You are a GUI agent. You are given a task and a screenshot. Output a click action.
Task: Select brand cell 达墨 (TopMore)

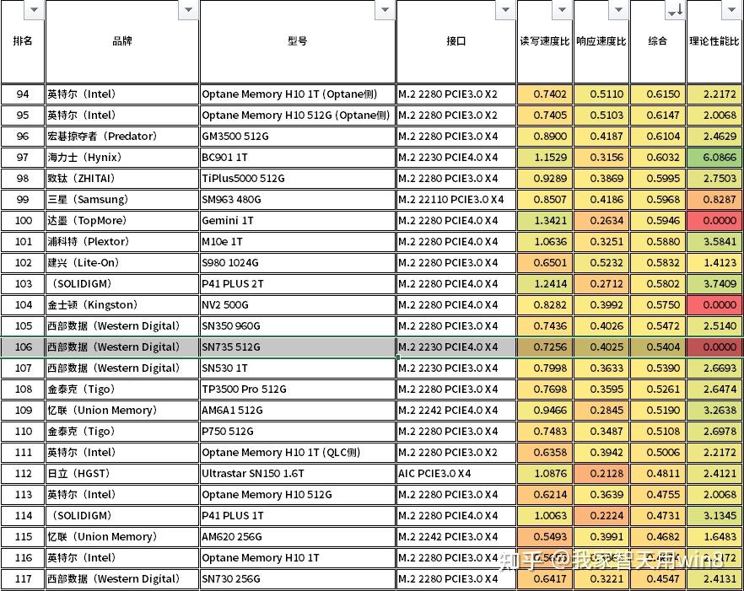point(122,221)
